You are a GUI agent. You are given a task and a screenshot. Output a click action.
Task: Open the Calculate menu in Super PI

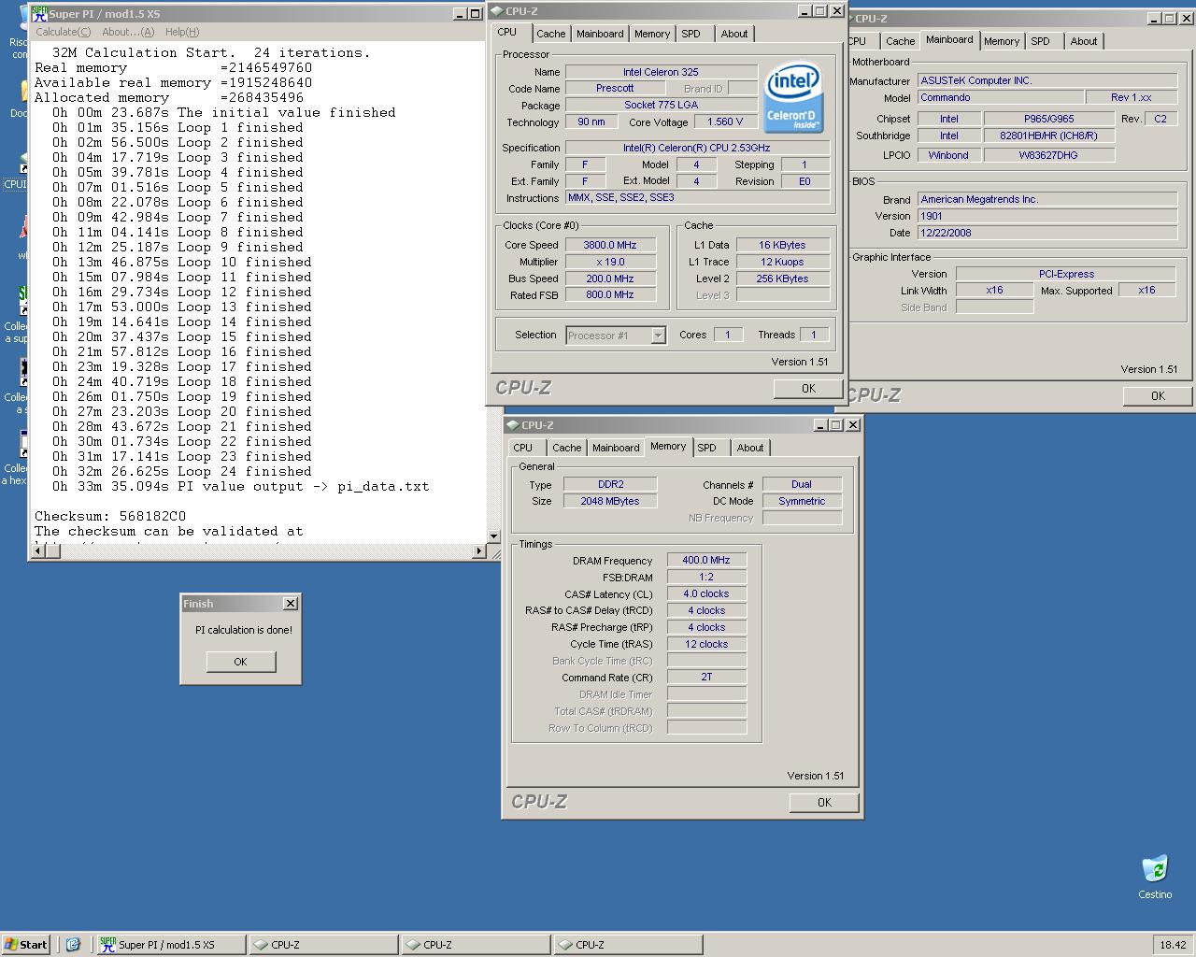point(63,32)
